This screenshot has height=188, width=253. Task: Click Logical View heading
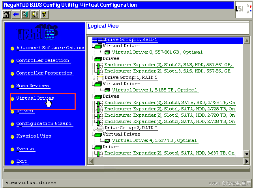103,26
